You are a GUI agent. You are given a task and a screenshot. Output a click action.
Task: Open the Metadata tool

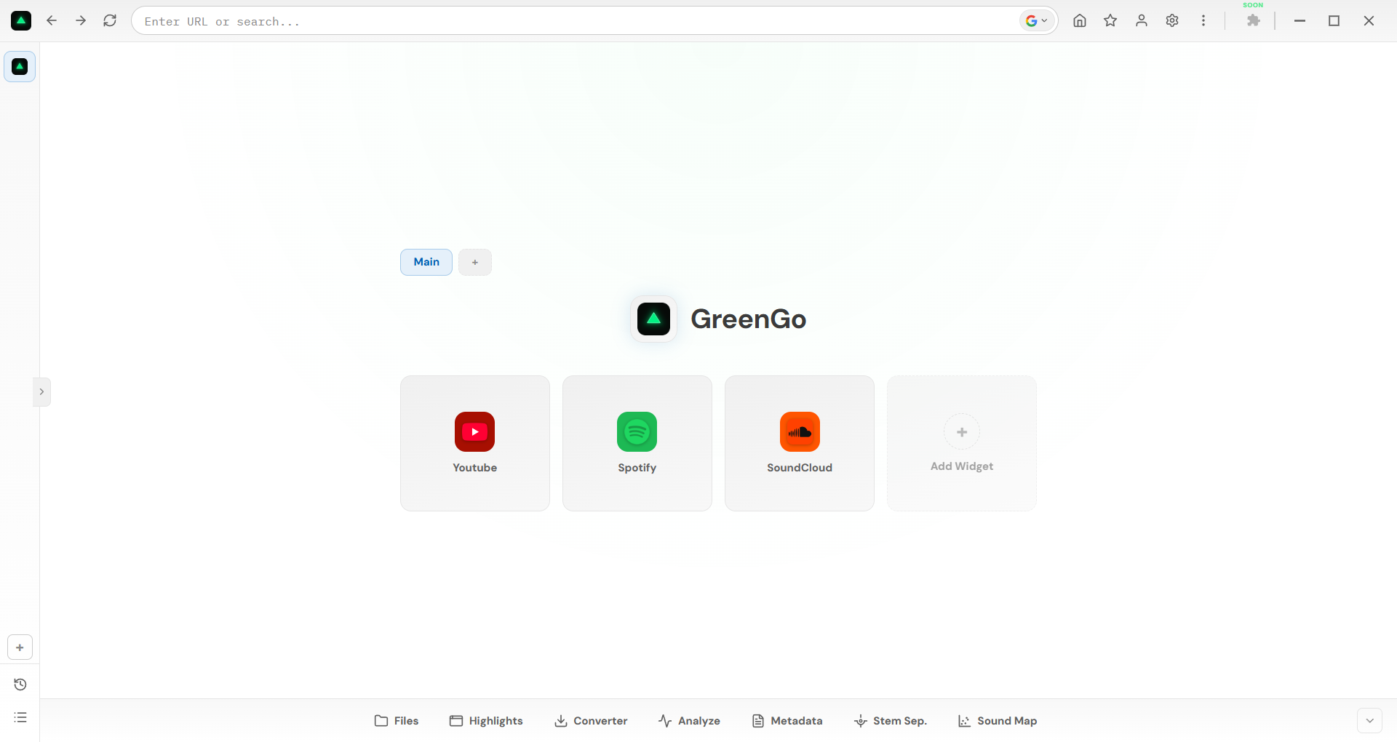coord(787,721)
